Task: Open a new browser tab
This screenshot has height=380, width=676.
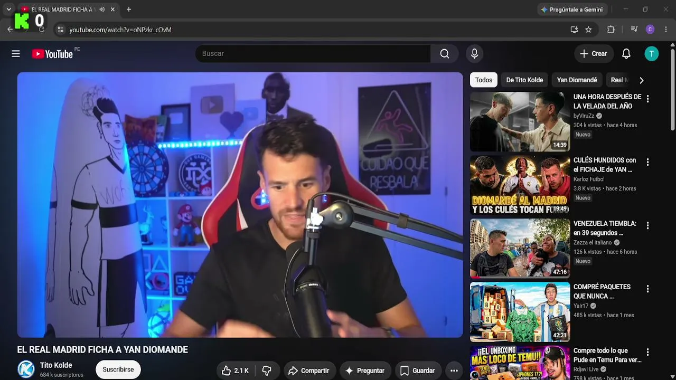Action: (128, 9)
